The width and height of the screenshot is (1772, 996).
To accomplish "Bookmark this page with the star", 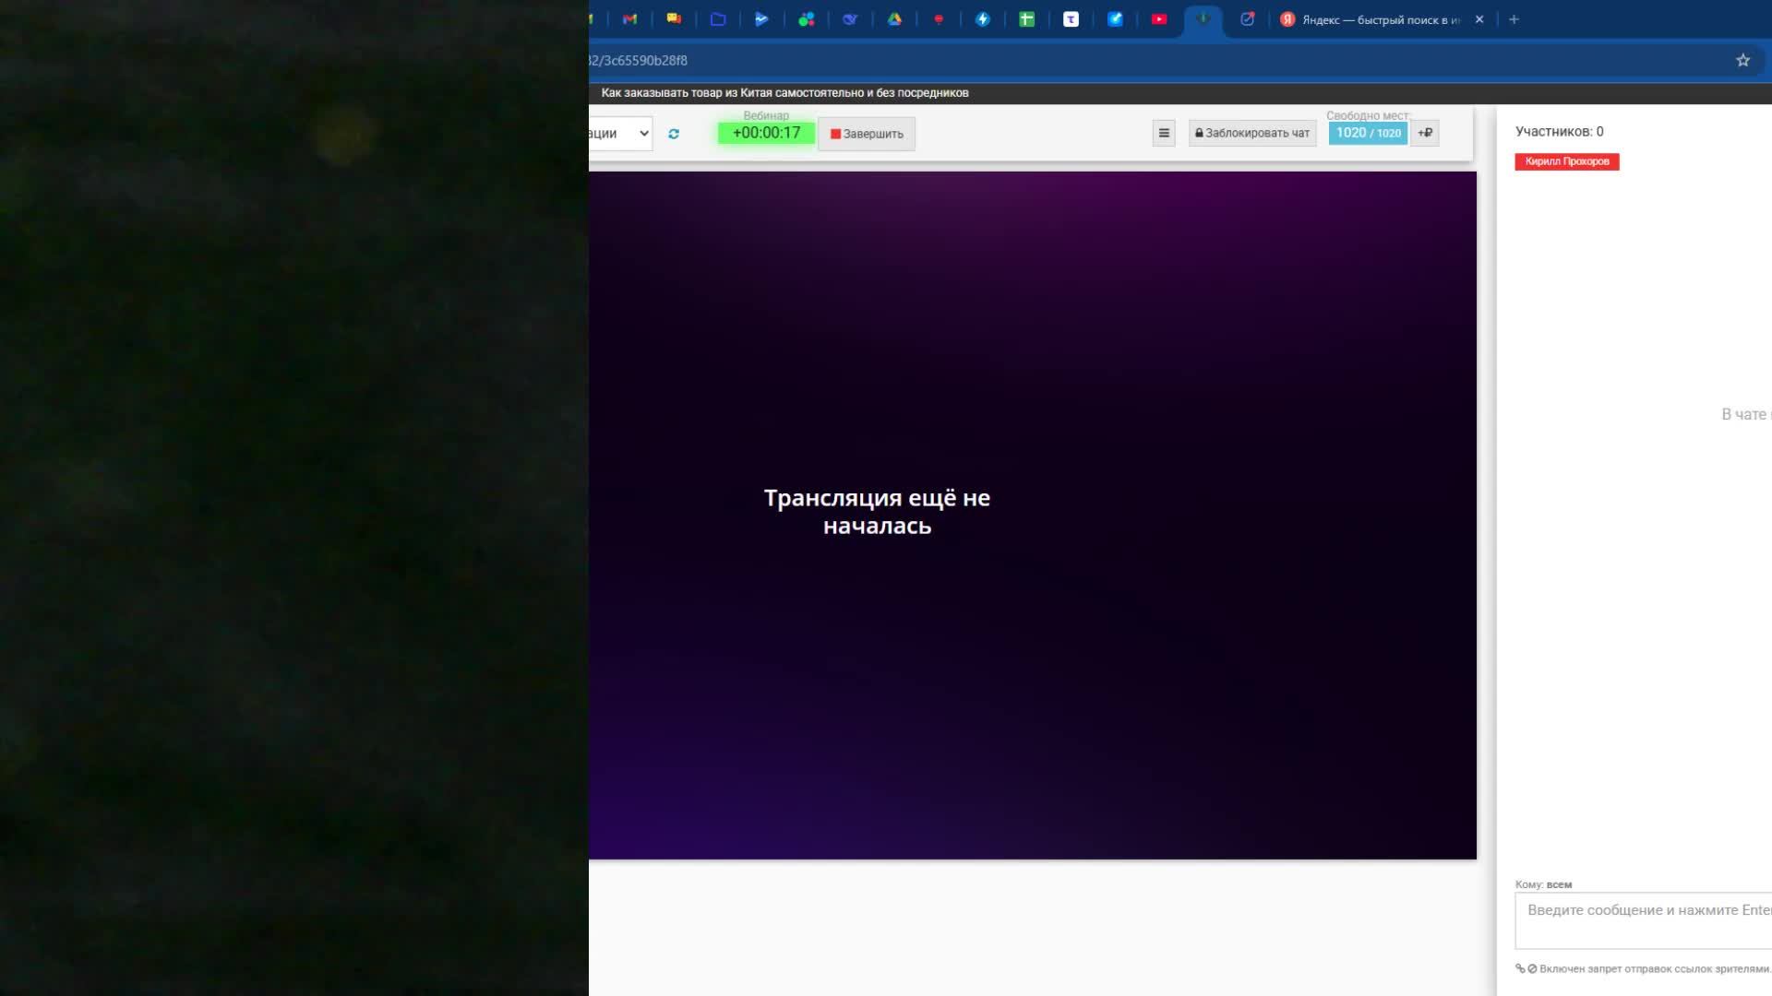I will coord(1742,60).
